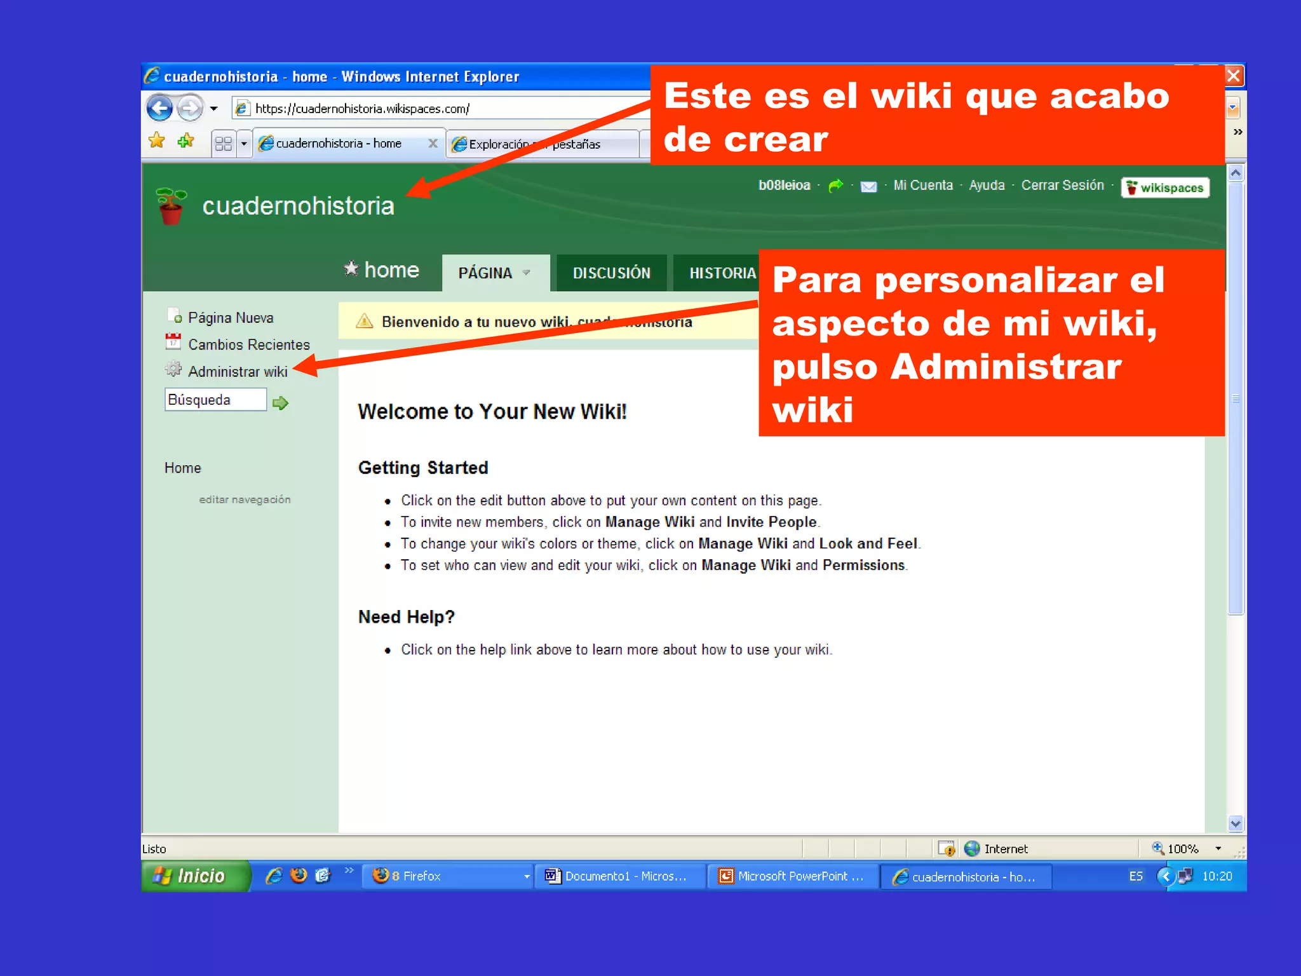The image size is (1301, 976).
Task: Expand the tab list dropdown arrow
Action: pos(244,144)
